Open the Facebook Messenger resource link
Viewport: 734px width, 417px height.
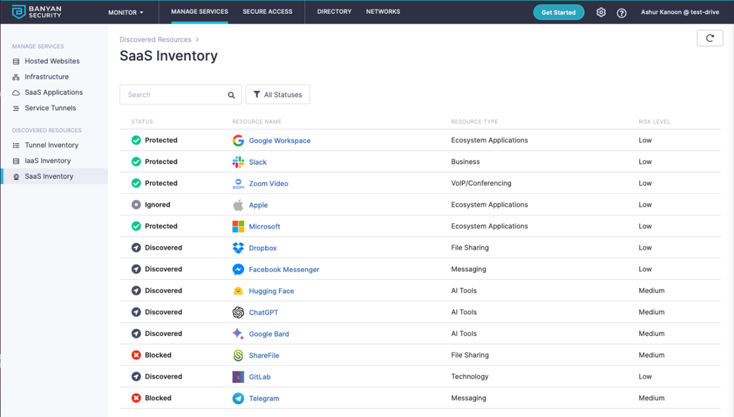click(x=284, y=269)
